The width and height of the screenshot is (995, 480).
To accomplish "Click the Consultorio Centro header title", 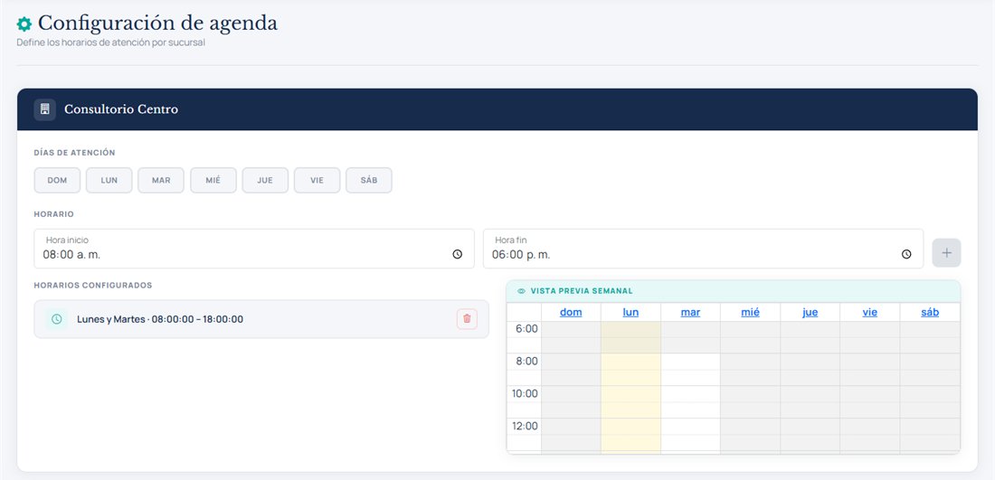I will pyautogui.click(x=121, y=109).
